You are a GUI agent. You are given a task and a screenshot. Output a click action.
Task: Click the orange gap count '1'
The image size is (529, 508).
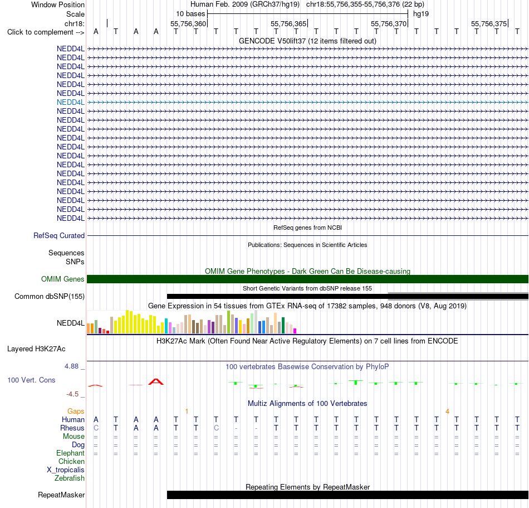(x=187, y=411)
